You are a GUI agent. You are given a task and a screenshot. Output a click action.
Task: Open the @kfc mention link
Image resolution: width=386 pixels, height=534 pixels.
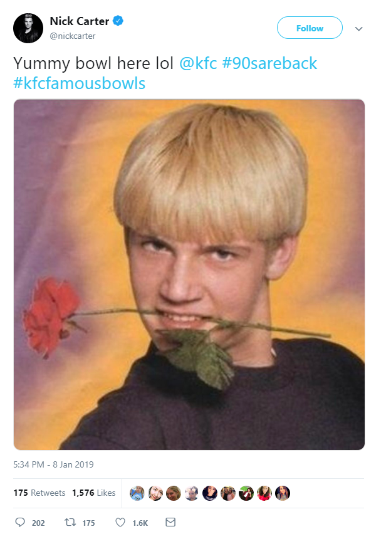(x=198, y=63)
